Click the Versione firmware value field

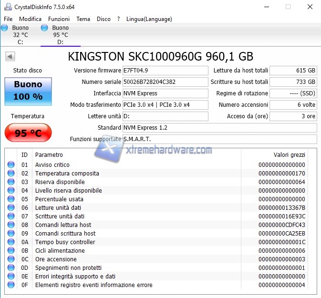166,71
